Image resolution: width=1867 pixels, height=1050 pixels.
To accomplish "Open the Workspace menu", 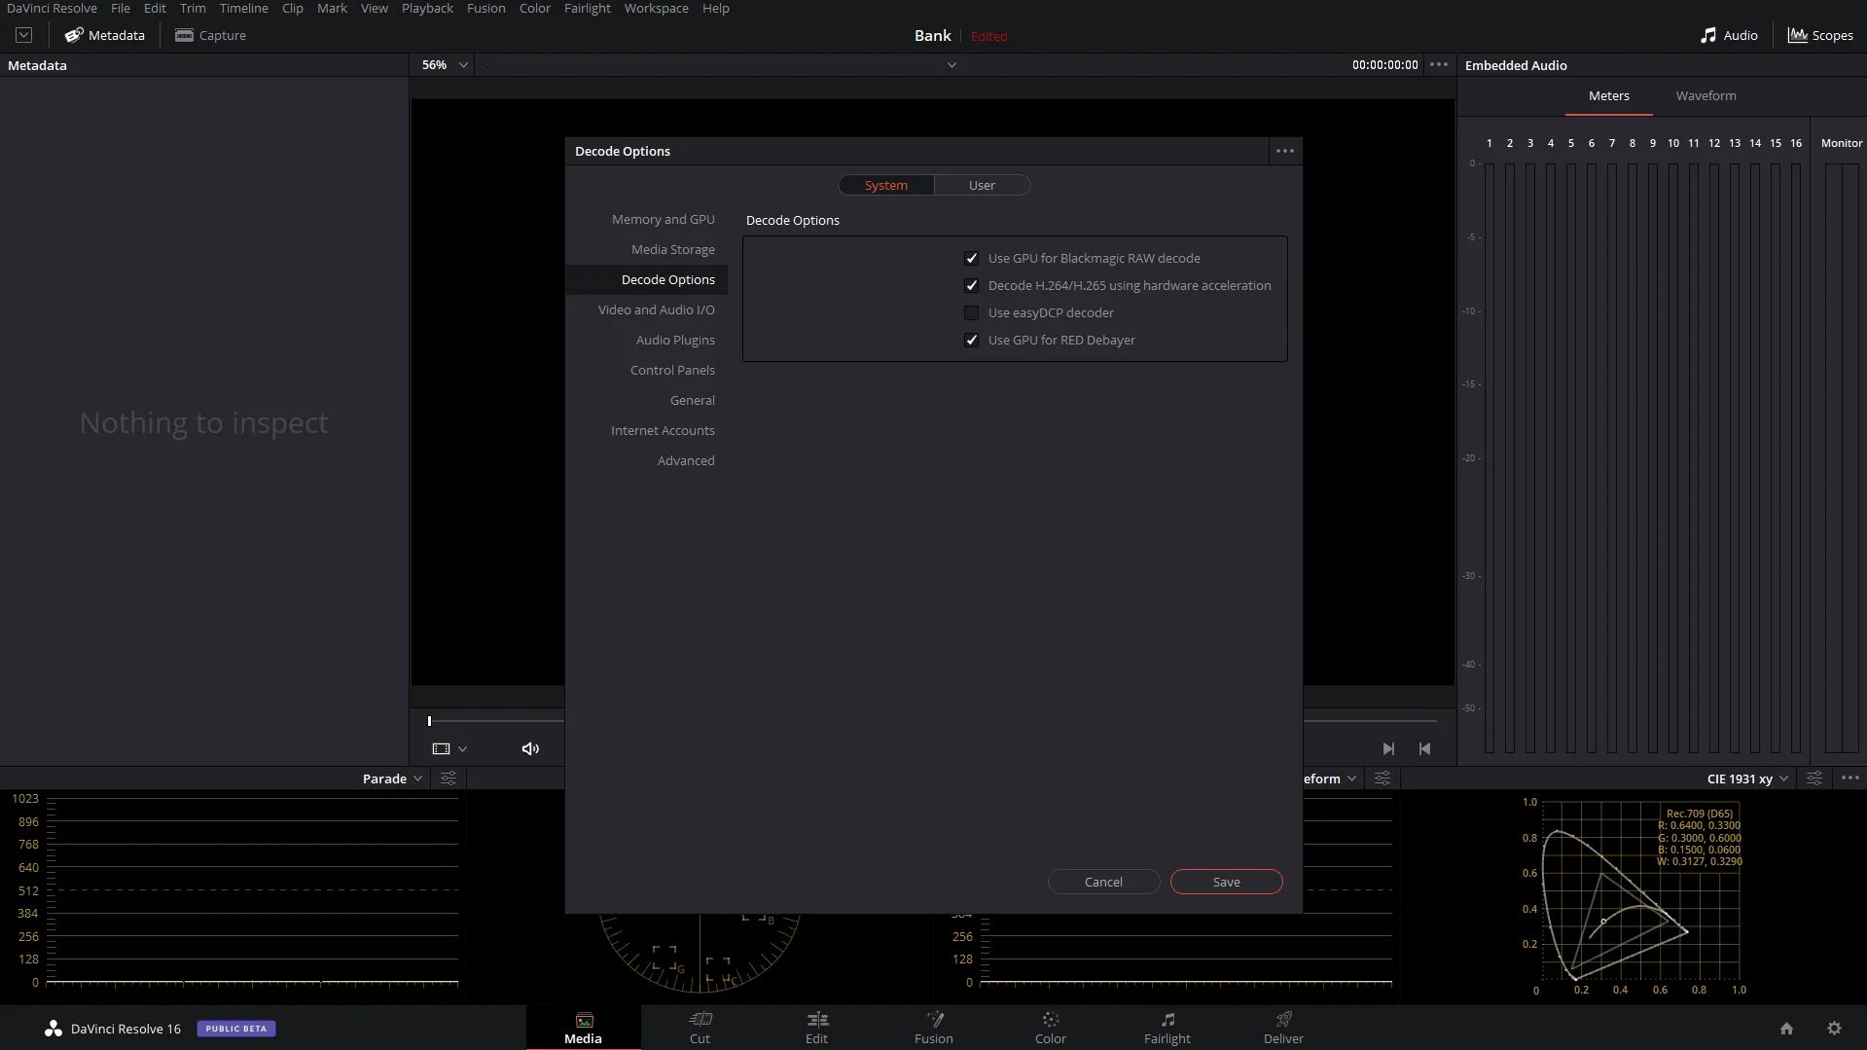I will click(657, 8).
